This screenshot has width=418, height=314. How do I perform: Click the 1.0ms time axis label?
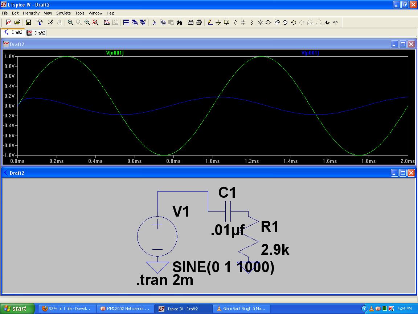213,161
